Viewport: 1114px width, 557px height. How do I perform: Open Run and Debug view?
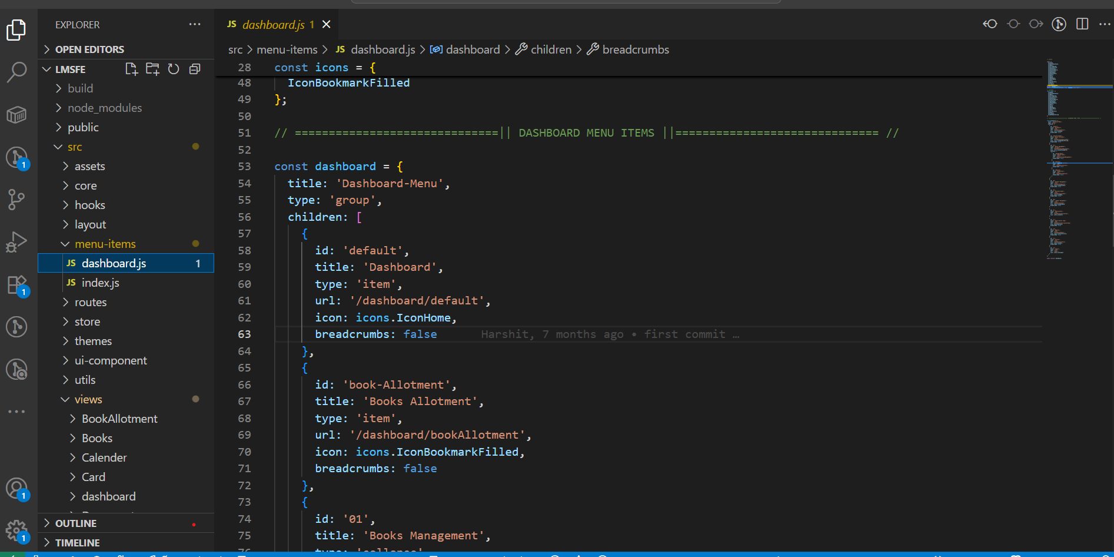click(16, 241)
